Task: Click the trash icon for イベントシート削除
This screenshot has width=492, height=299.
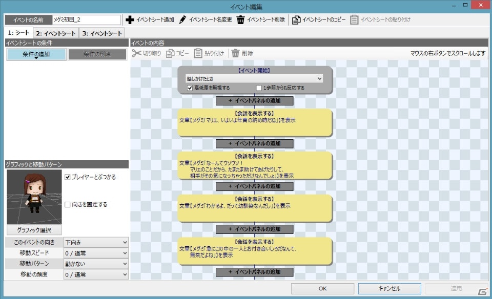Action: point(240,20)
